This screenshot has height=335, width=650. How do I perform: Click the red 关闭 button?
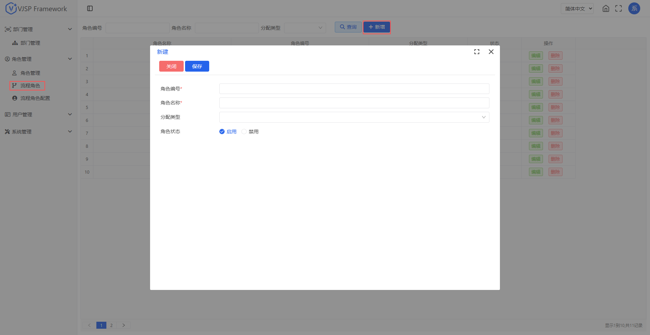pos(171,66)
